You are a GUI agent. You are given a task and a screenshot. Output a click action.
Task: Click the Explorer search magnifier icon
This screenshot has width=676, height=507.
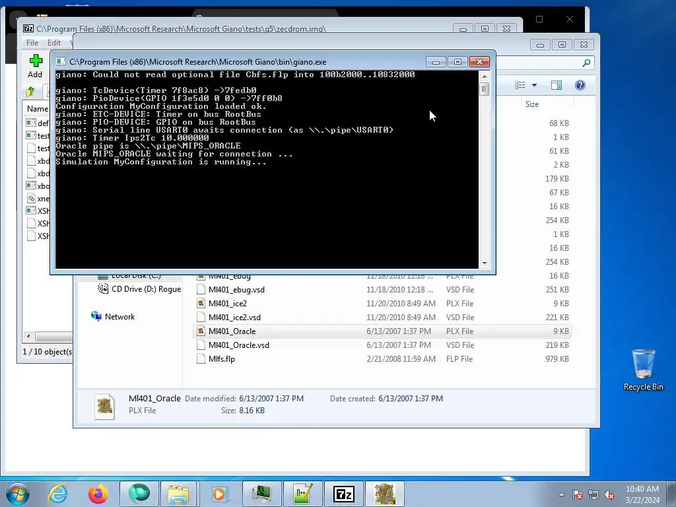tap(586, 63)
